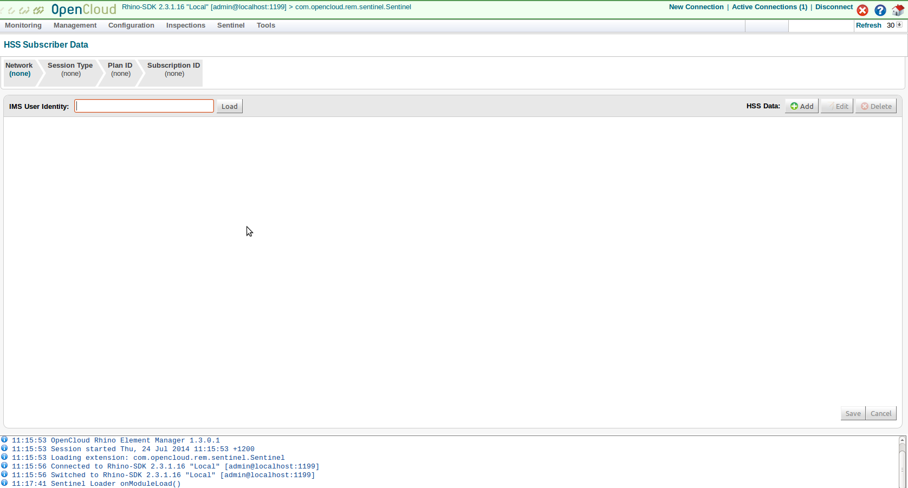This screenshot has width=908, height=488.
Task: Open the Management menu
Action: coord(75,25)
